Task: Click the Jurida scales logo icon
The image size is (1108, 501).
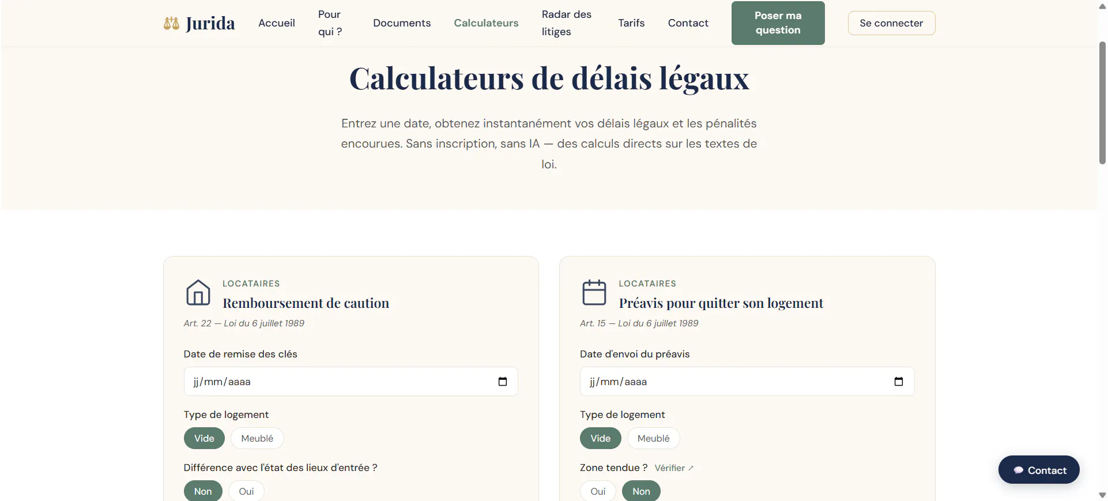Action: point(171,23)
